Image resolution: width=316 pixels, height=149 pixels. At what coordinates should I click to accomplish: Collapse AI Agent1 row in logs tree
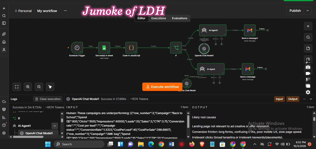55,126
